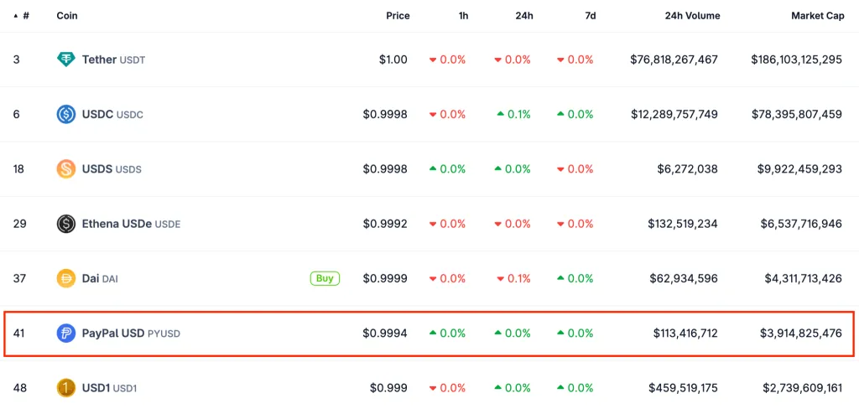859x414 pixels.
Task: Sort by 24h Volume column header
Action: (692, 16)
